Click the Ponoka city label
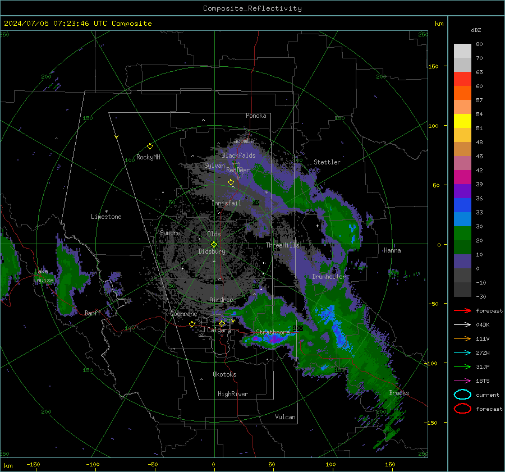This screenshot has width=505, height=472. click(256, 116)
